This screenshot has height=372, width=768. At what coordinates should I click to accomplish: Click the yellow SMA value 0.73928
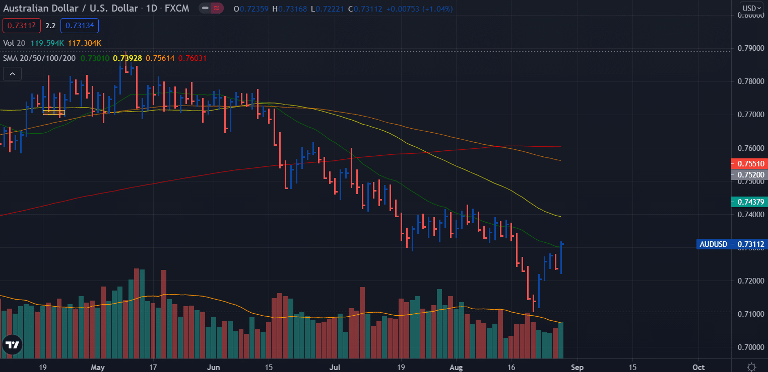tap(127, 58)
